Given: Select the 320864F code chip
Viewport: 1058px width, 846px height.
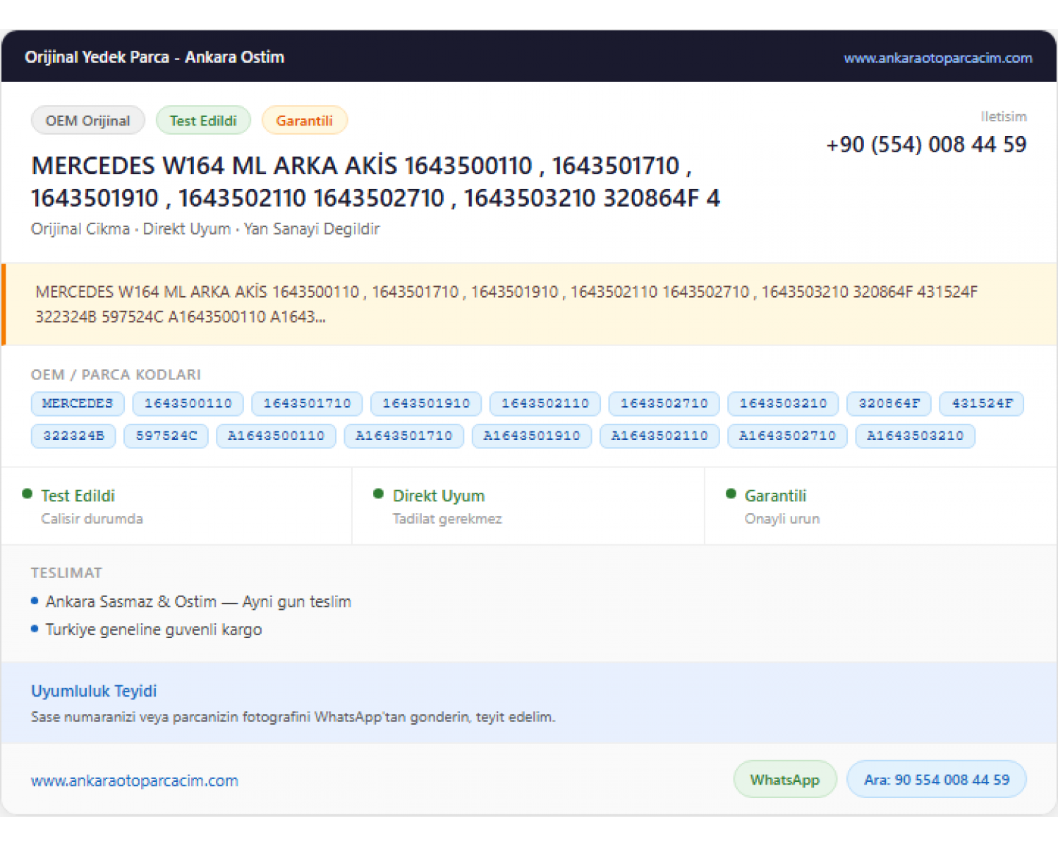Looking at the screenshot, I should pyautogui.click(x=889, y=403).
